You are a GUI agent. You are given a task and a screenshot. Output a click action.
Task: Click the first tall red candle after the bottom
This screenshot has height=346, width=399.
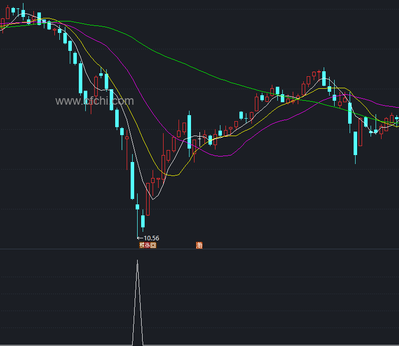(x=163, y=167)
